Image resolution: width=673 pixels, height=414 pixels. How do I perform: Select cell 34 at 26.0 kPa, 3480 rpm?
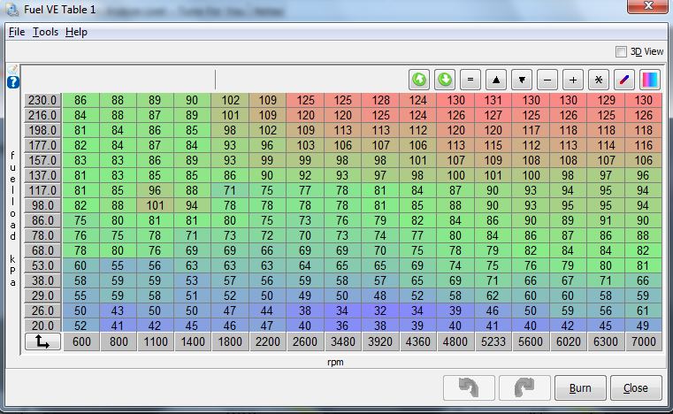pyautogui.click(x=343, y=310)
